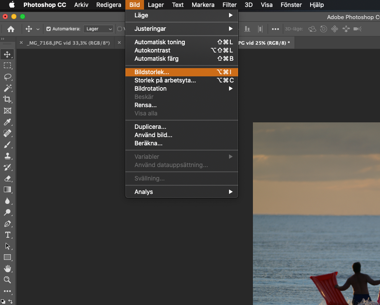Select the Zoom tool

(7, 280)
